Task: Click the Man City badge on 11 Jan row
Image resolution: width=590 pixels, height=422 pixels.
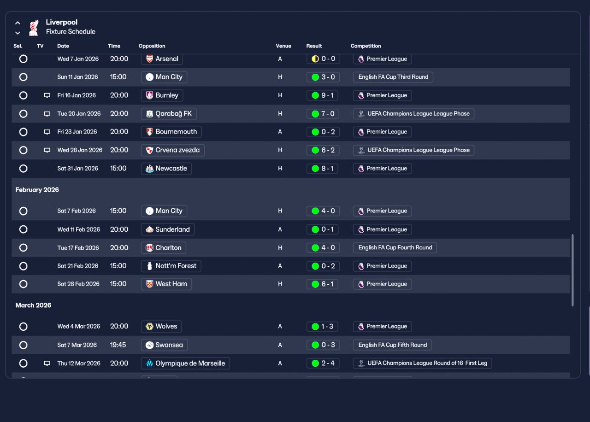Action: 149,77
